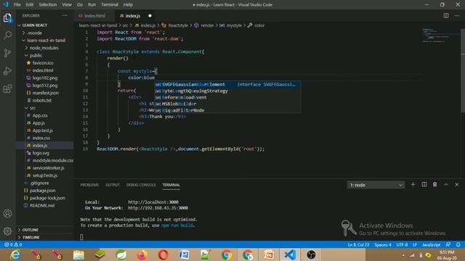Image resolution: width=465 pixels, height=261 pixels.
Task: Close the terminal panel
Action: pos(457,184)
